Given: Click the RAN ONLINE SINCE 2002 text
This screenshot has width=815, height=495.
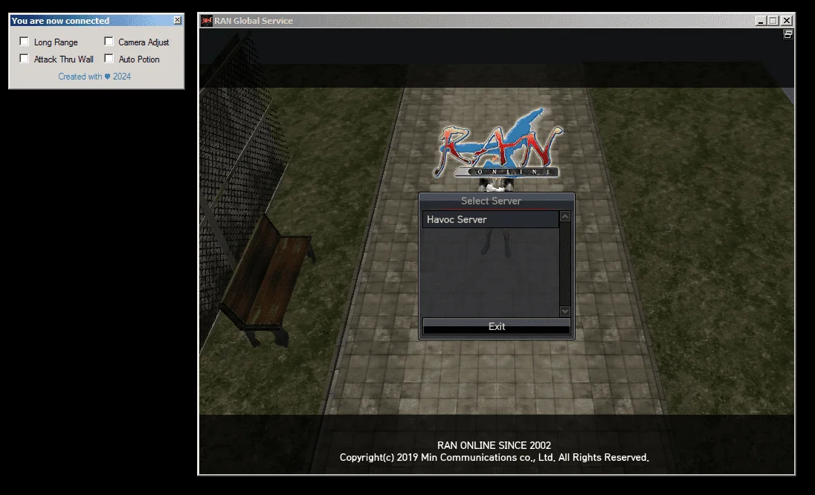Looking at the screenshot, I should click(x=494, y=445).
